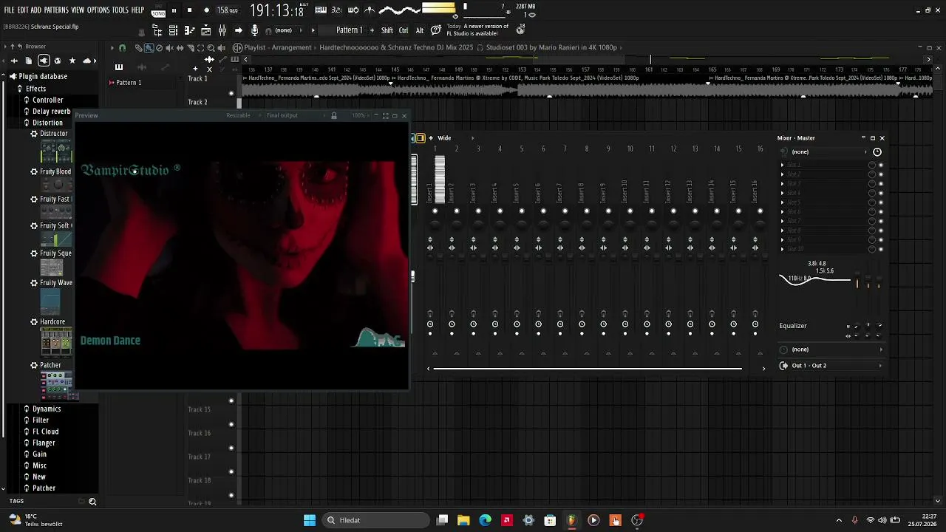Click the Alt modifier button
The width and height of the screenshot is (946, 532).
pos(420,30)
